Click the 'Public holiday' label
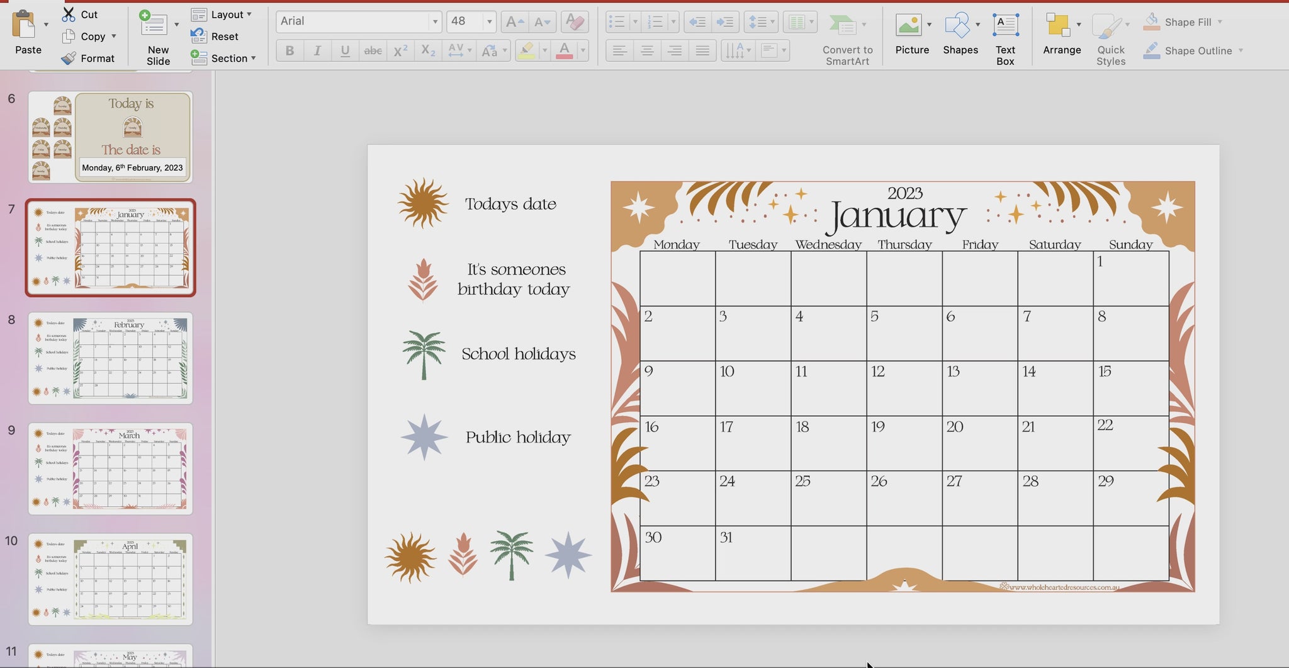Screen dimensions: 1289x668 click(518, 437)
